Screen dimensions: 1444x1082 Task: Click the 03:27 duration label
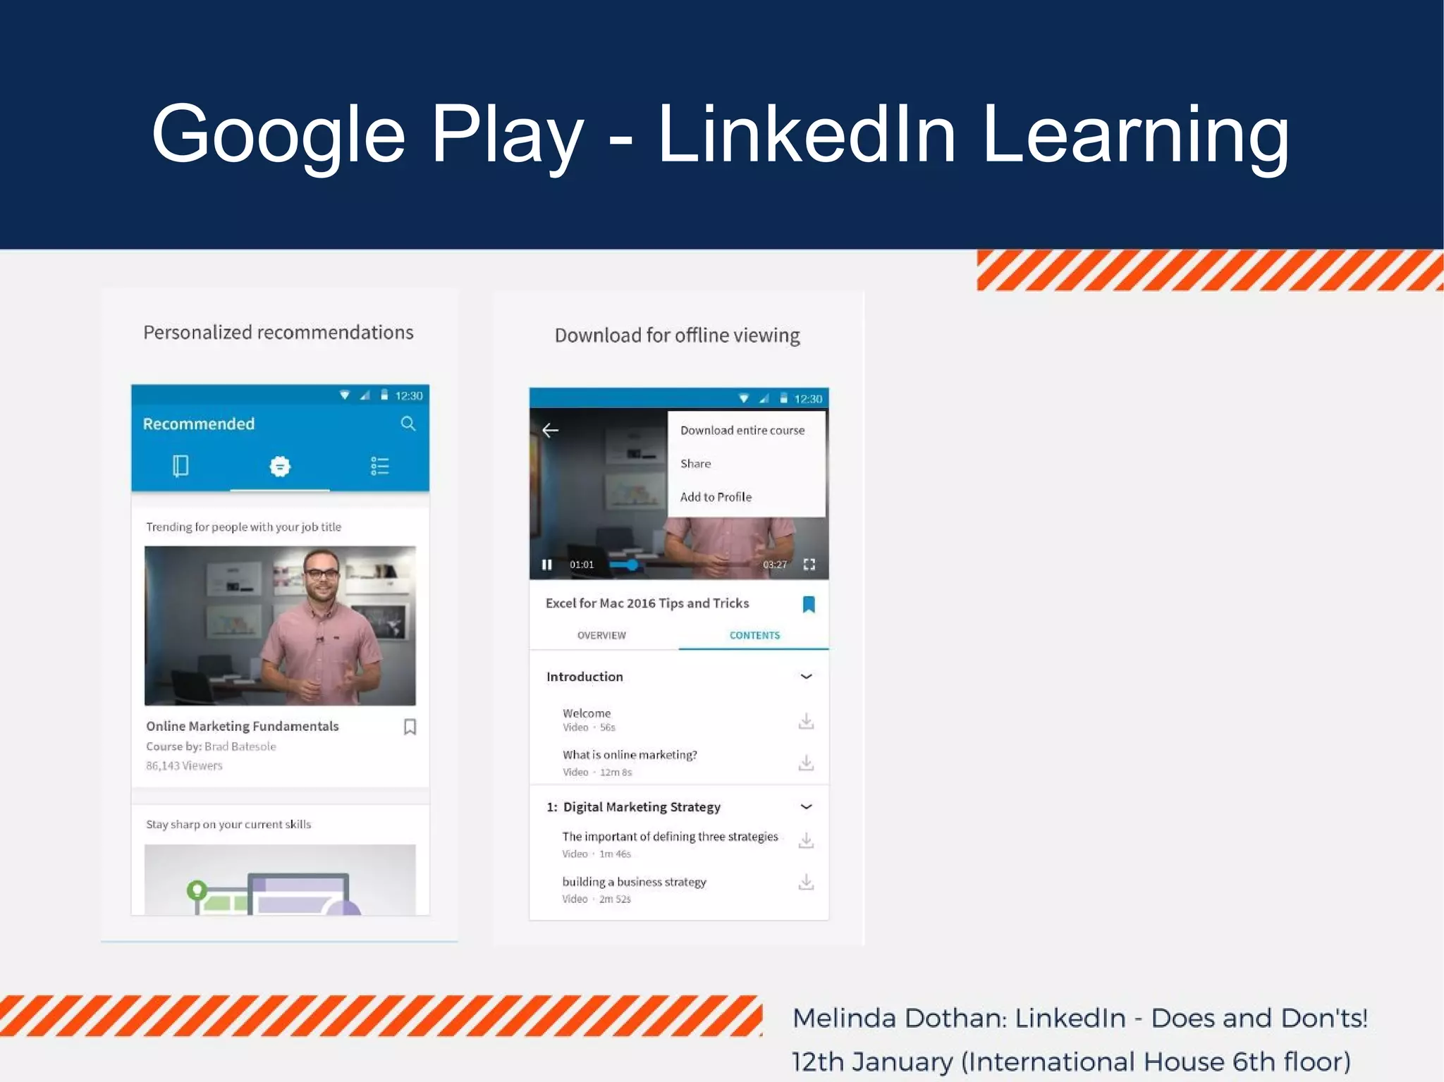pos(775,565)
